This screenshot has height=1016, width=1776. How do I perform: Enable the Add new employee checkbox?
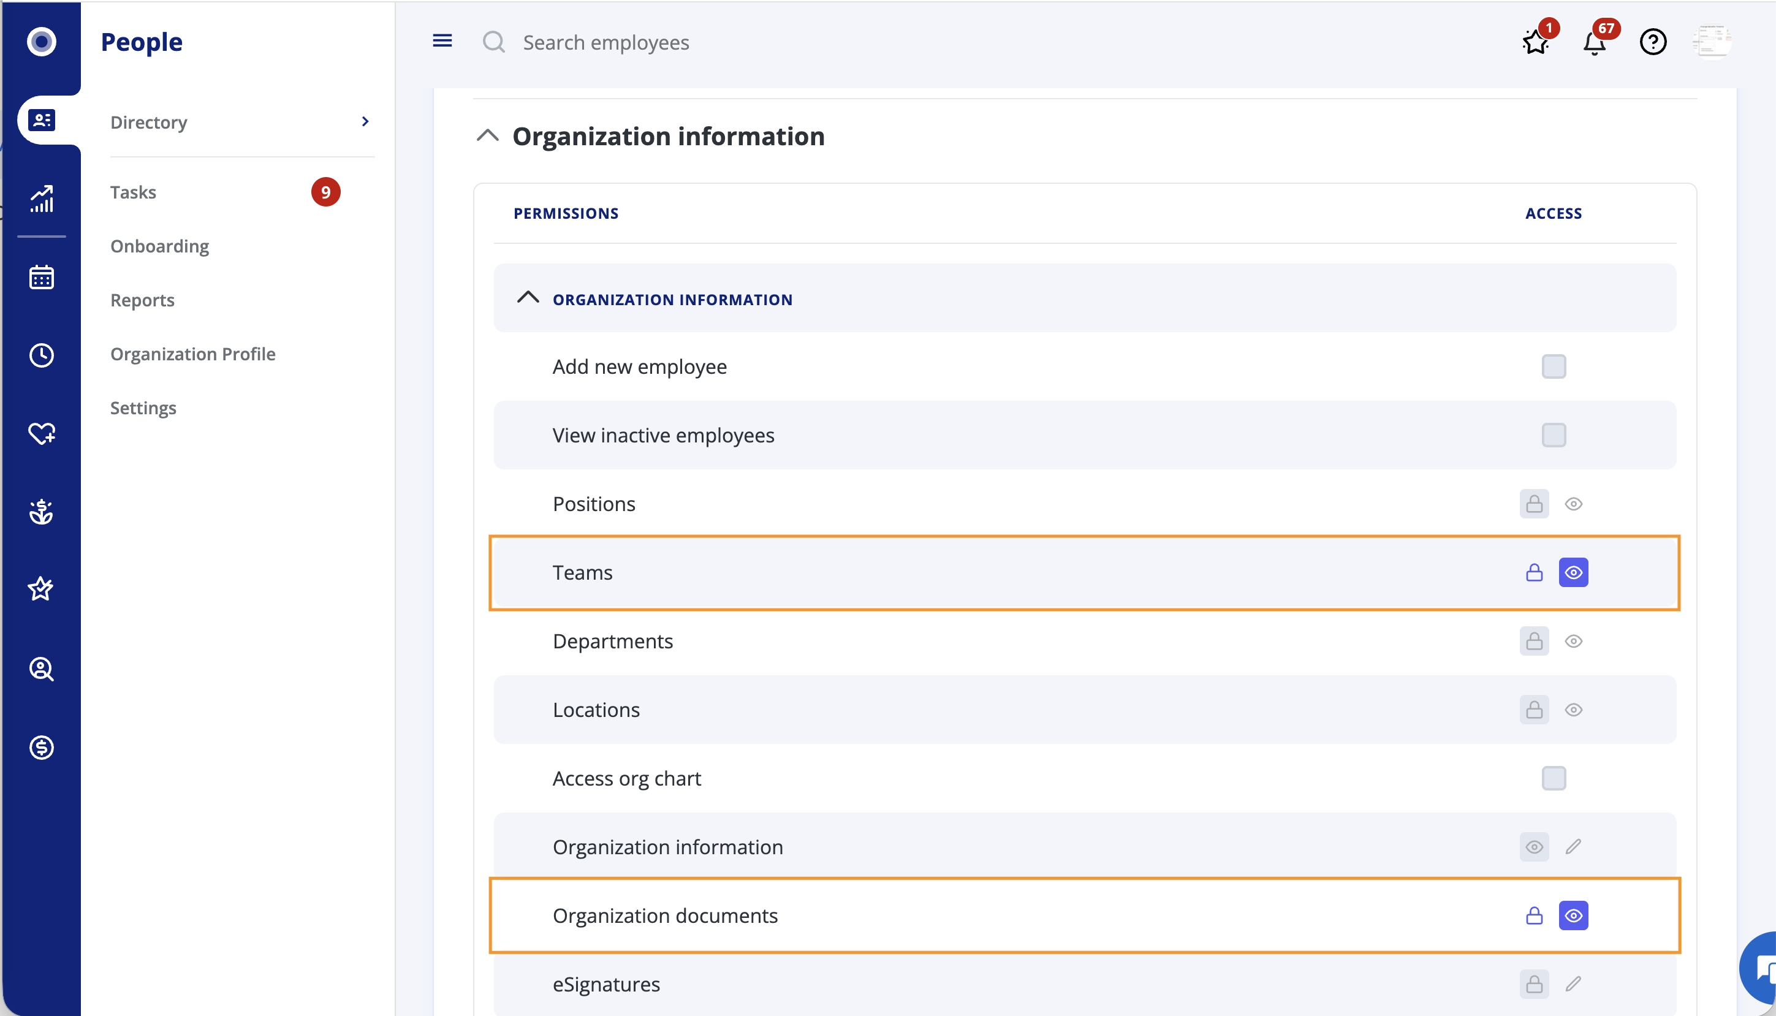(x=1554, y=367)
